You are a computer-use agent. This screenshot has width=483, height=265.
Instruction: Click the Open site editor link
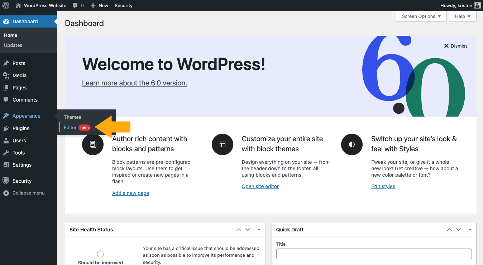click(260, 186)
